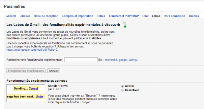204x109 pixels.
Task: Click the green Labs flask icon
Action: pyautogui.click(x=125, y=25)
